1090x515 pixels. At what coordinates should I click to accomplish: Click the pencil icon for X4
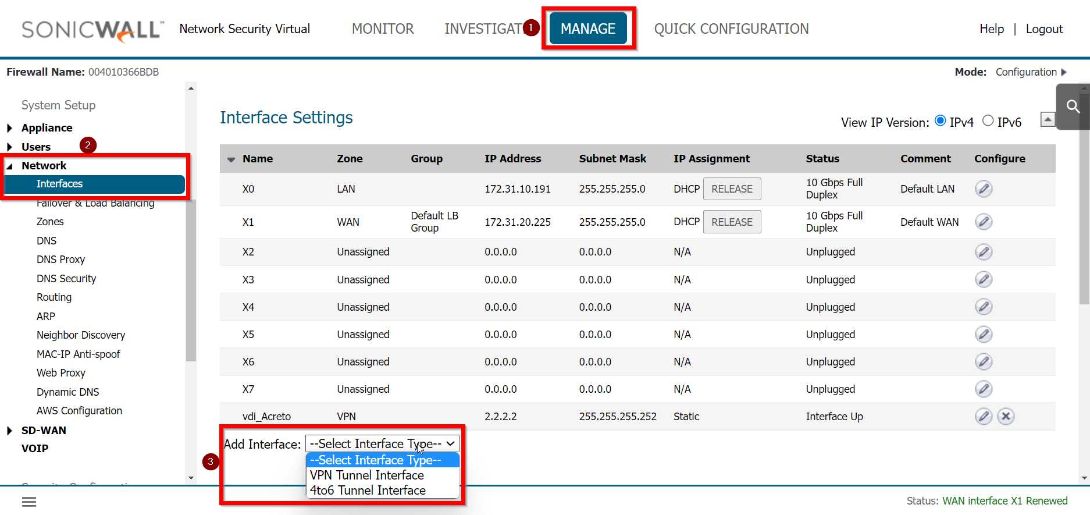point(984,307)
